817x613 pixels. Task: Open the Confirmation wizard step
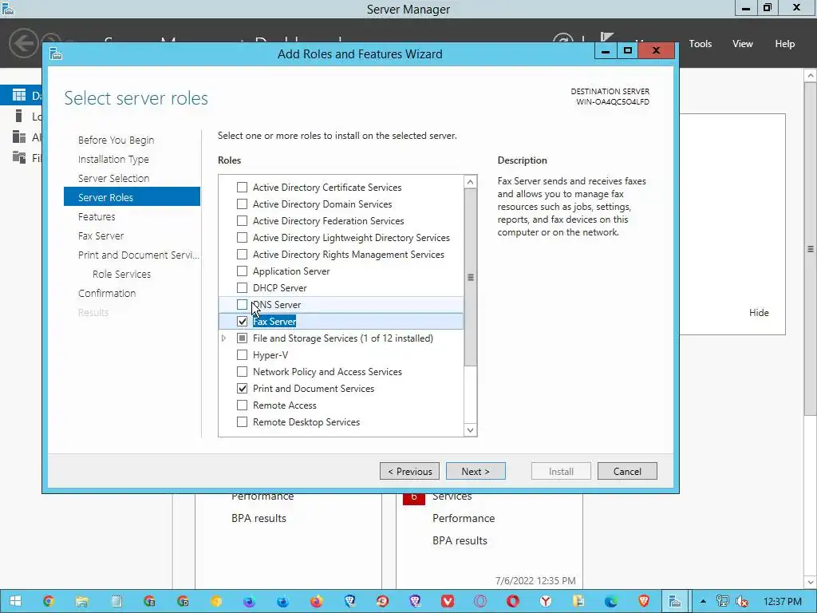pos(107,293)
